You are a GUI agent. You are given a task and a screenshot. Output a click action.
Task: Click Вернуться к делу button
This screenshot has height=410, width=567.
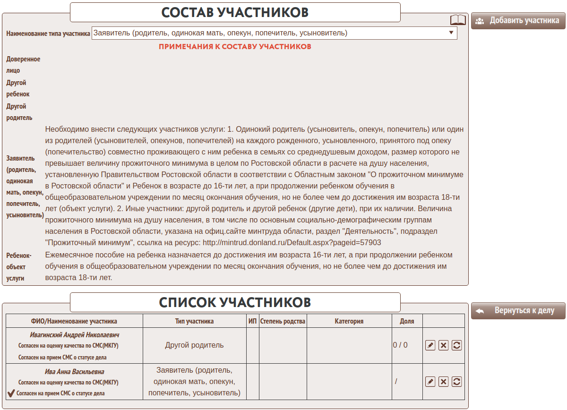(x=518, y=311)
